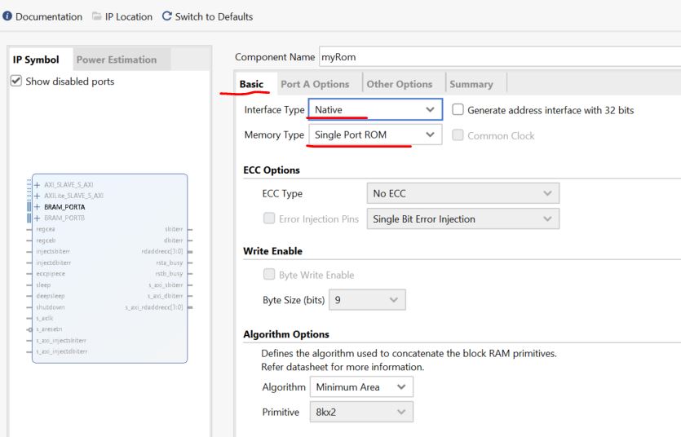Expand the AXI_SLAVE_S_AXI plus icon

pos(37,185)
